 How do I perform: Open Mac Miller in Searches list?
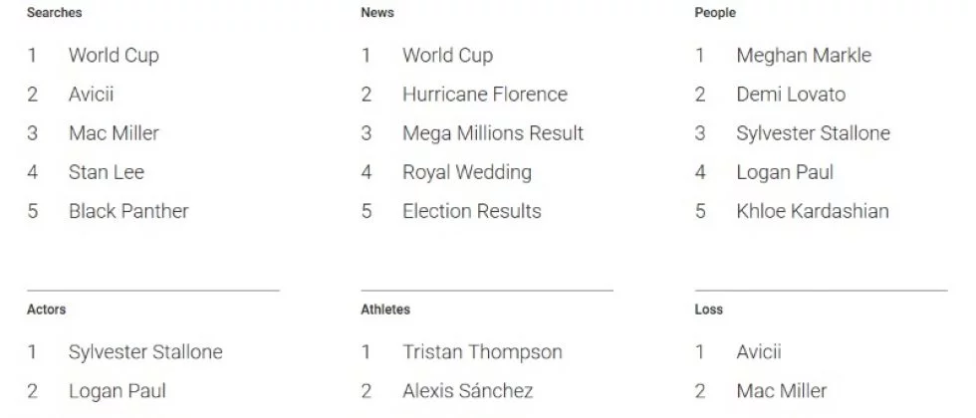click(x=114, y=133)
